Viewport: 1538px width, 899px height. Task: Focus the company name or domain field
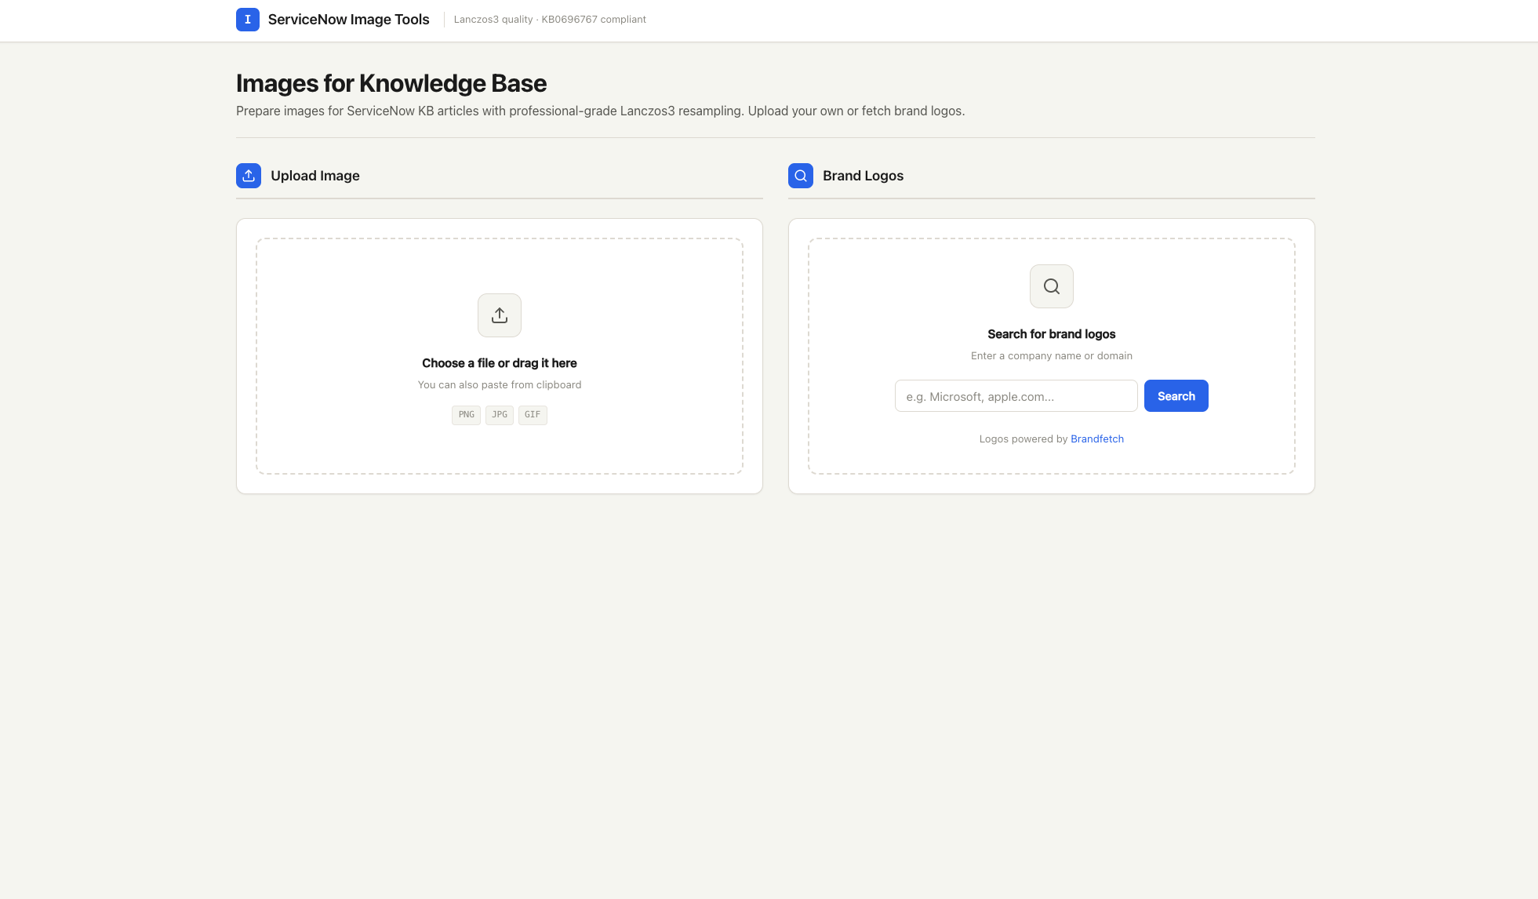pos(1016,396)
